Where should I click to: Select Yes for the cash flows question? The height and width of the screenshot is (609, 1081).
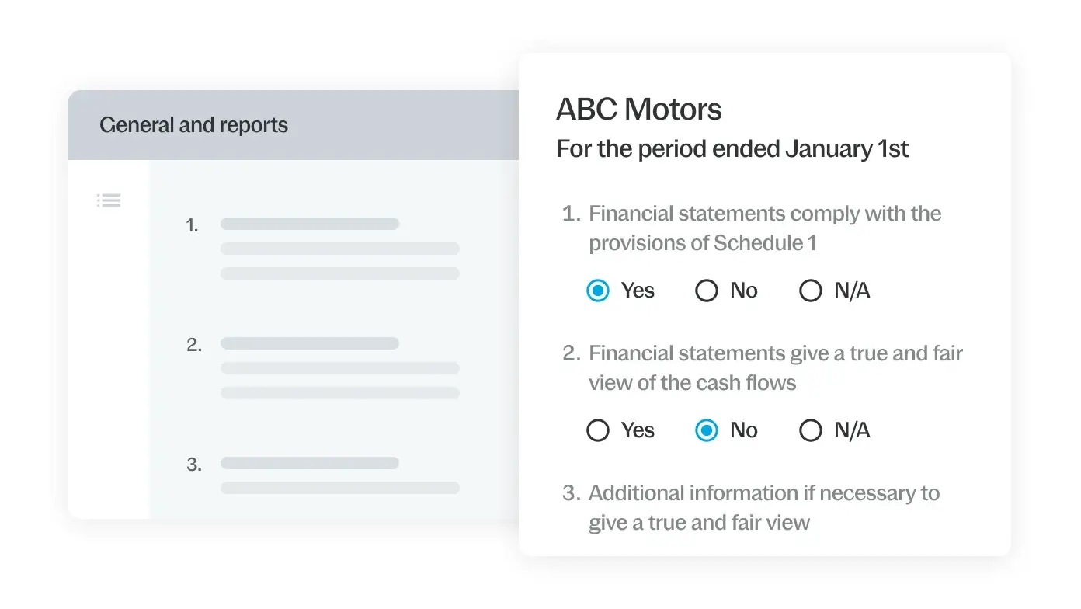point(598,431)
